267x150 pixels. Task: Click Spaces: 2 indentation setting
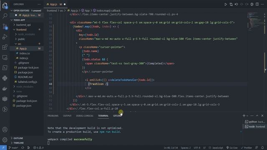pyautogui.click(x=186, y=147)
